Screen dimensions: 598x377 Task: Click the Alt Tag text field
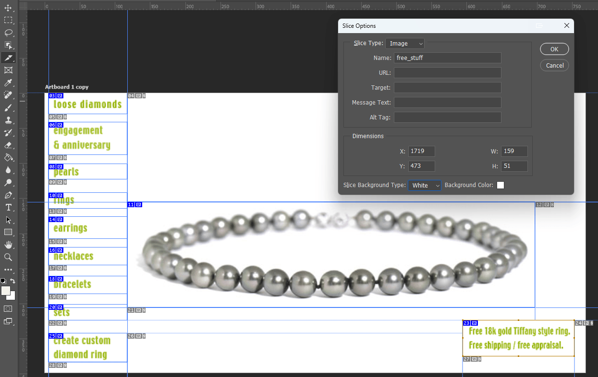tap(447, 118)
